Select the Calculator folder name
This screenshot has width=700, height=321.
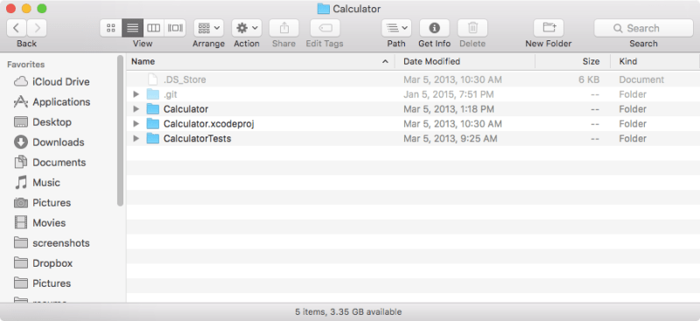coord(185,109)
